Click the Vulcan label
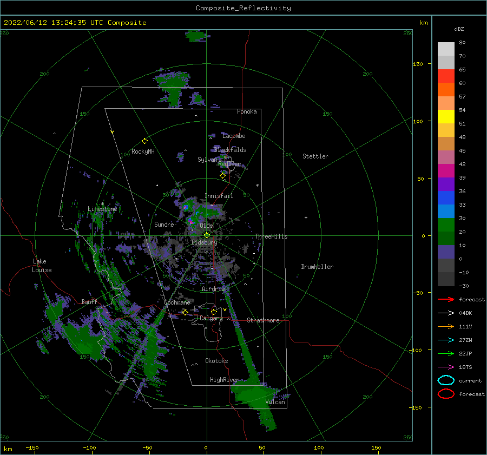The width and height of the screenshot is (487, 455). point(275,402)
